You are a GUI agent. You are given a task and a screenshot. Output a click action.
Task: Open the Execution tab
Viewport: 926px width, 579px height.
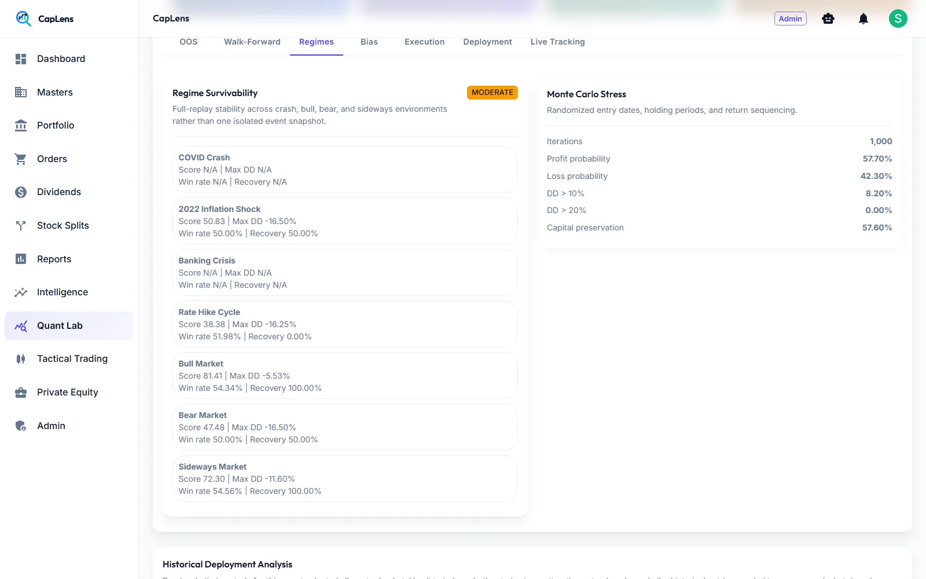[x=425, y=42]
